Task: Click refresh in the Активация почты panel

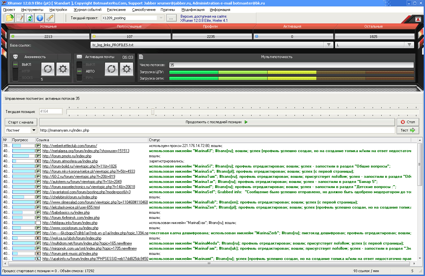Action: point(111,69)
